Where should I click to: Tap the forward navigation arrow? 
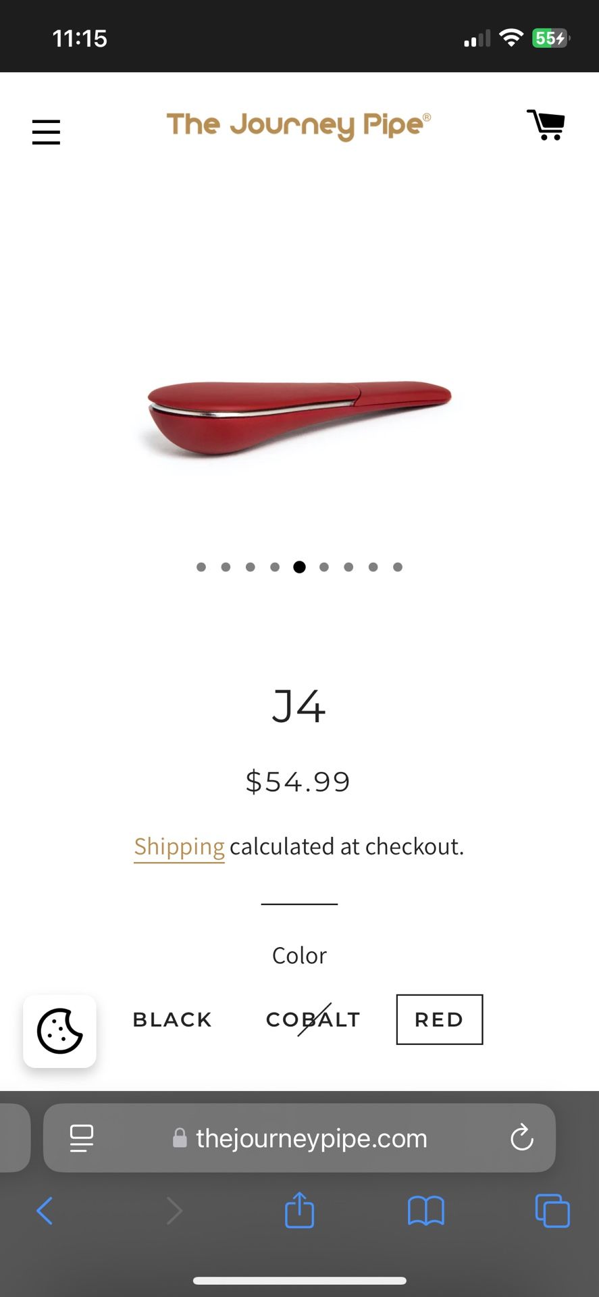[x=174, y=1211]
